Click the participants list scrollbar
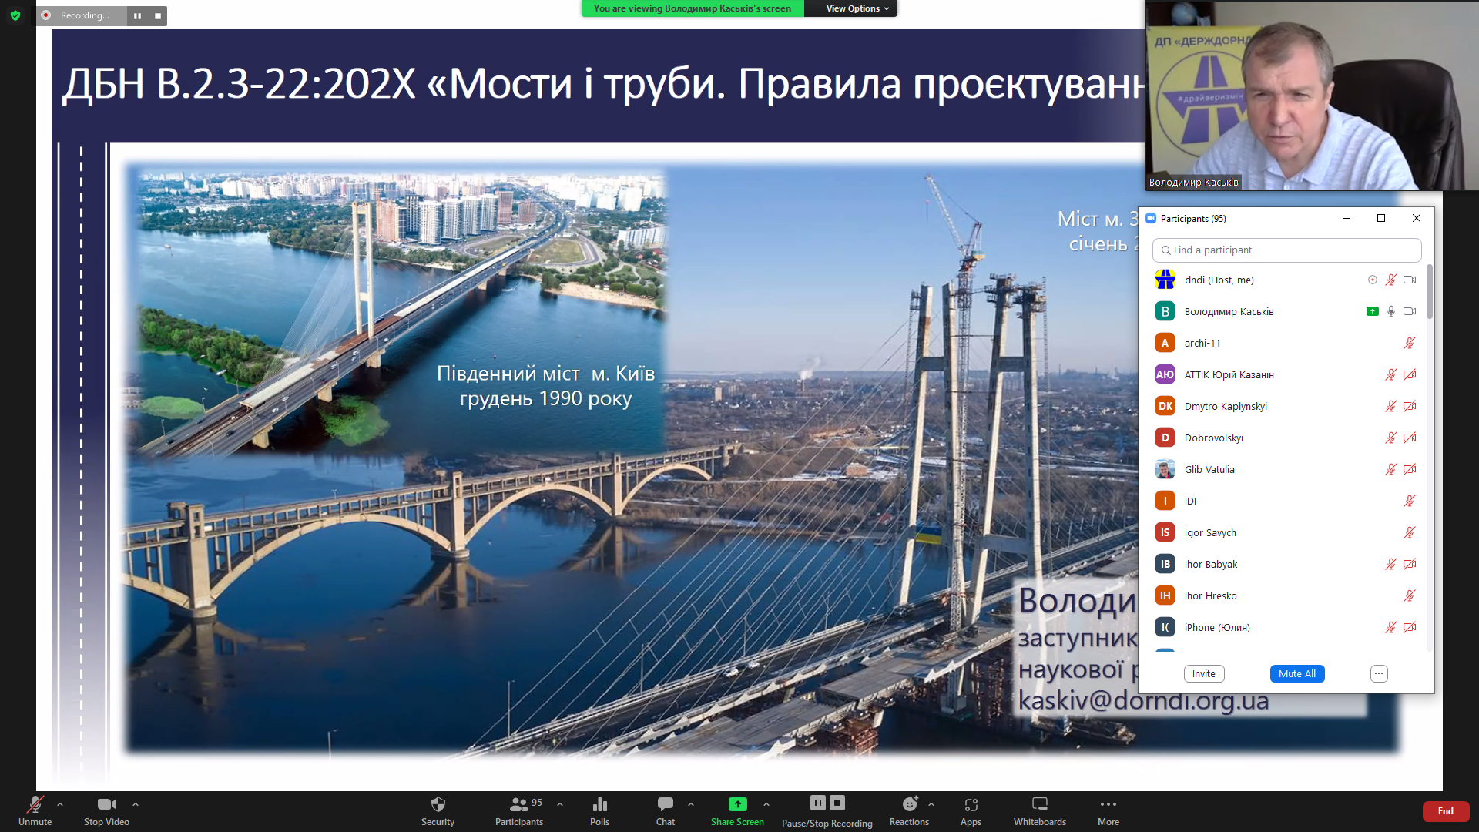Image resolution: width=1479 pixels, height=832 pixels. [1430, 293]
